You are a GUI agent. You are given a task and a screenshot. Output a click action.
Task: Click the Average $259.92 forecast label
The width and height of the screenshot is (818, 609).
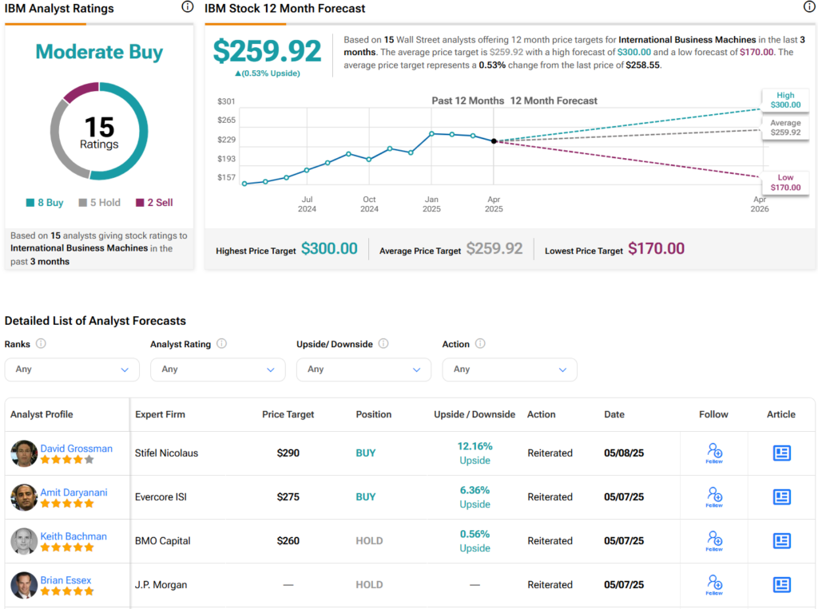tap(785, 127)
